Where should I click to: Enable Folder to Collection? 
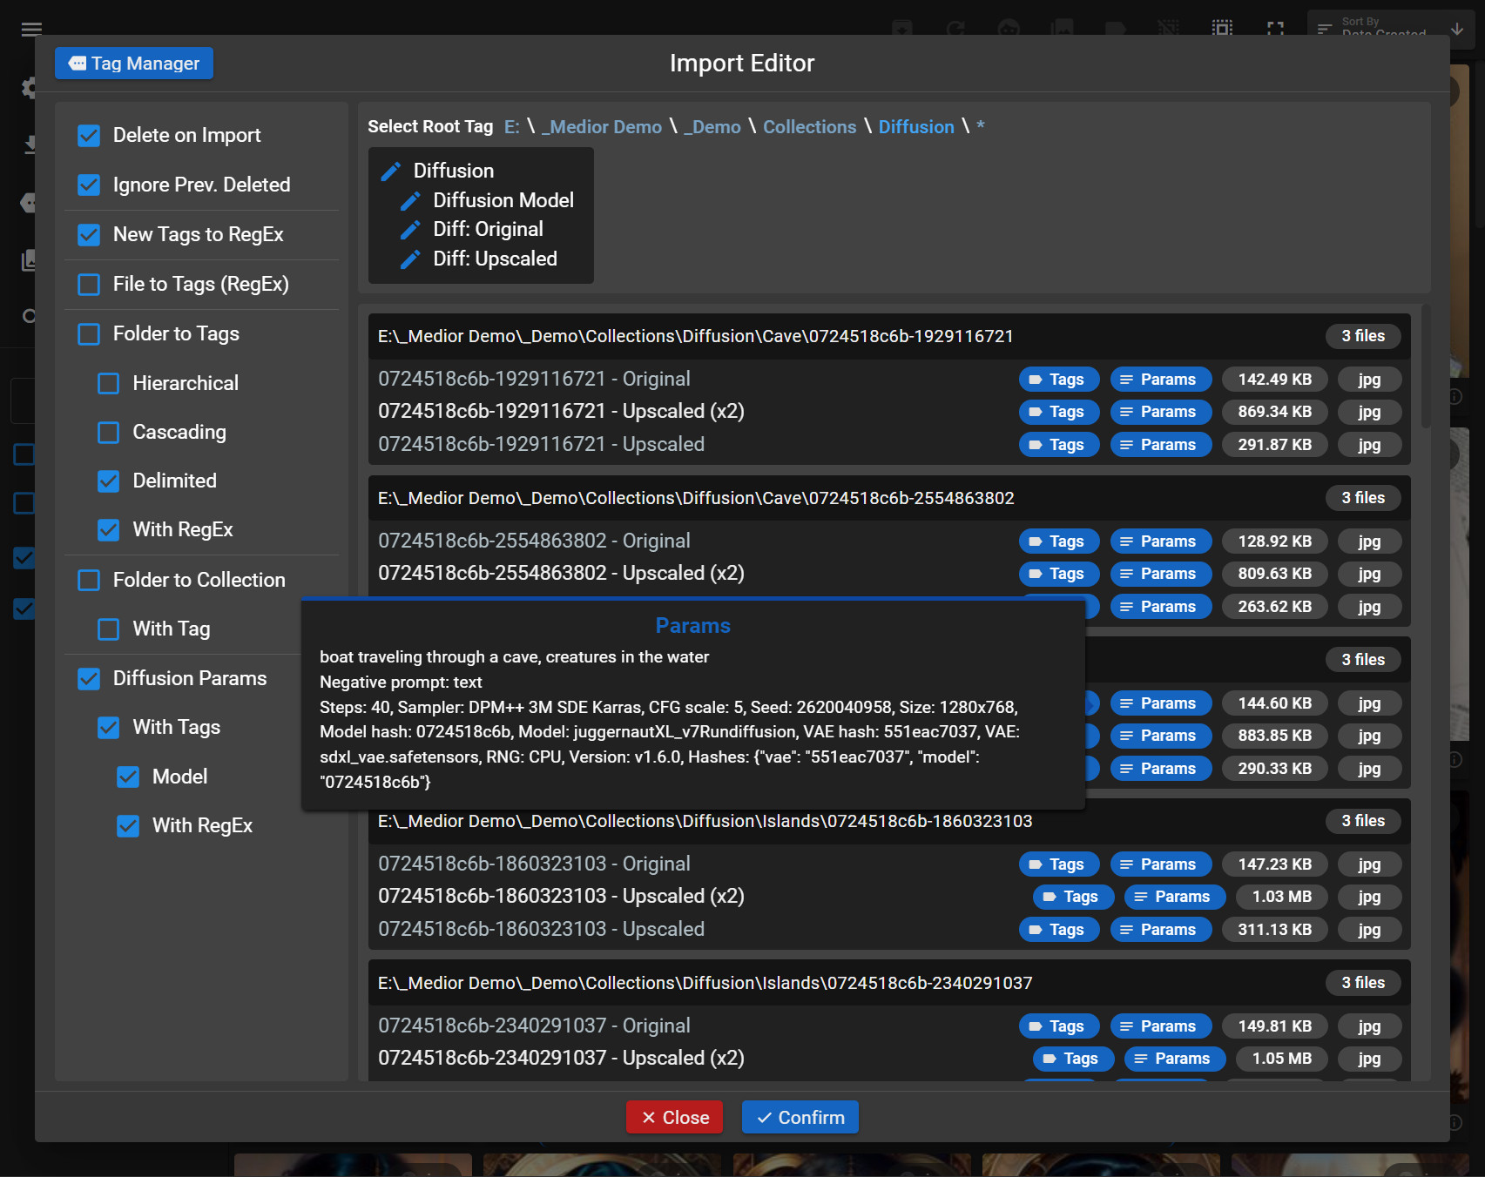coord(89,581)
